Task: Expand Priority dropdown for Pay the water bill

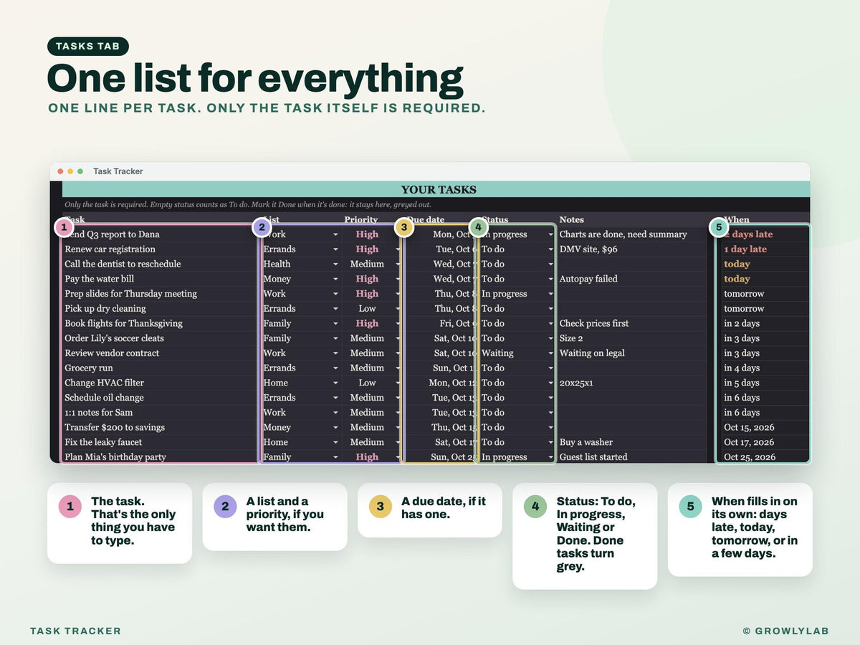Action: [x=398, y=279]
